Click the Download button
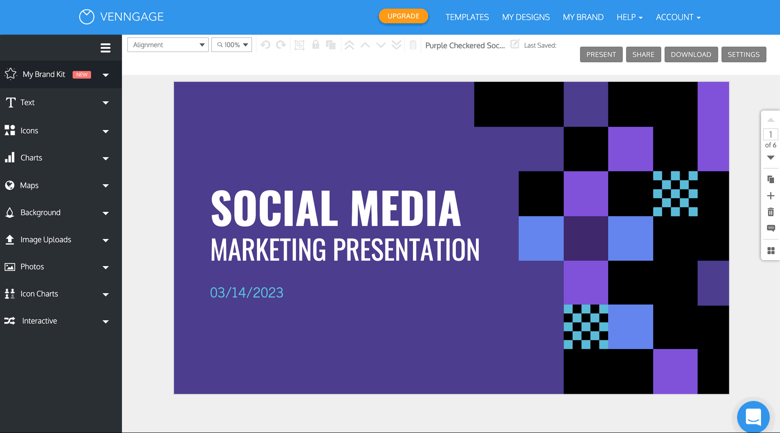Viewport: 780px width, 433px height. tap(691, 54)
